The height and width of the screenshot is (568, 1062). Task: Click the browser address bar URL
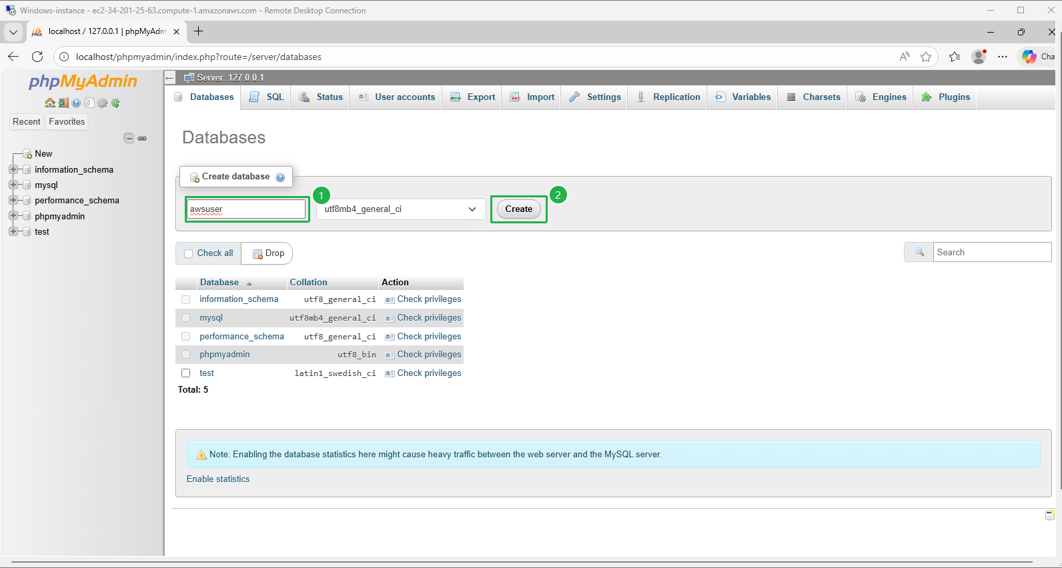coord(199,57)
